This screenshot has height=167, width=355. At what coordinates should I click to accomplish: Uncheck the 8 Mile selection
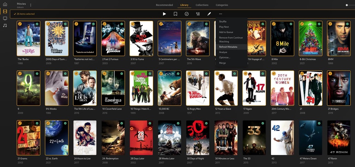click(274, 24)
